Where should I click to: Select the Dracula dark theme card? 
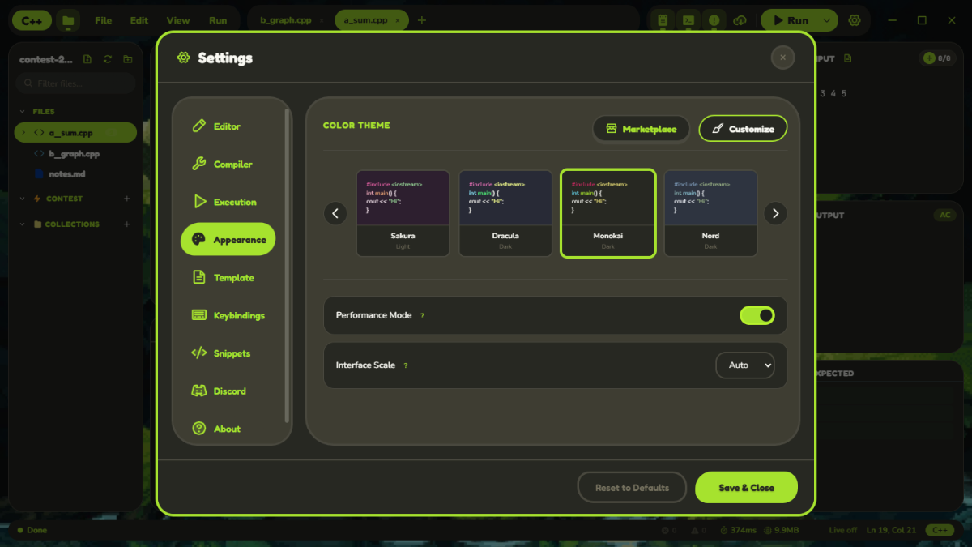point(505,213)
